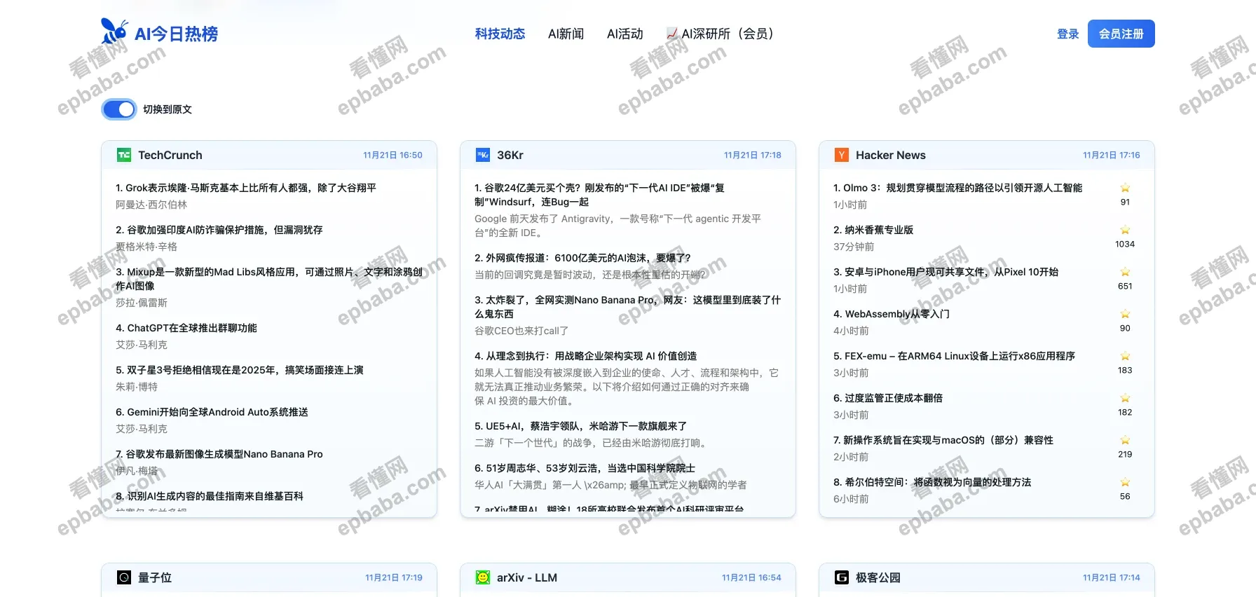
Task: Open 从理念到执行 企业架构 headline
Action: [x=586, y=356]
